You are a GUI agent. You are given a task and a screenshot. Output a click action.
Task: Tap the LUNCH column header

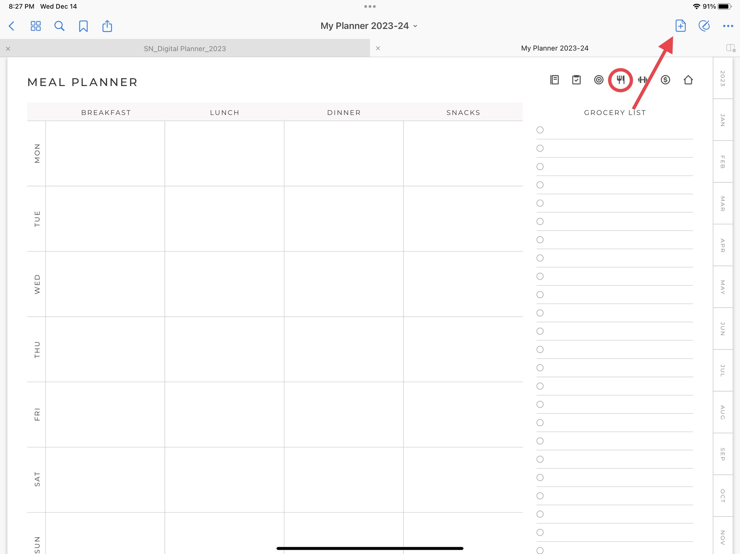224,113
